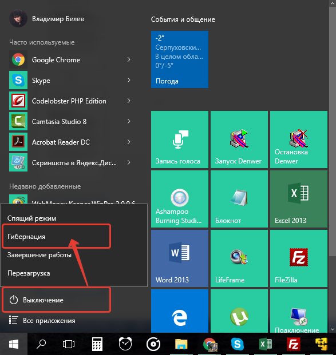The image size is (336, 355).
Task: Click the Windows Start button on the taskbar
Action: click(x=14, y=344)
